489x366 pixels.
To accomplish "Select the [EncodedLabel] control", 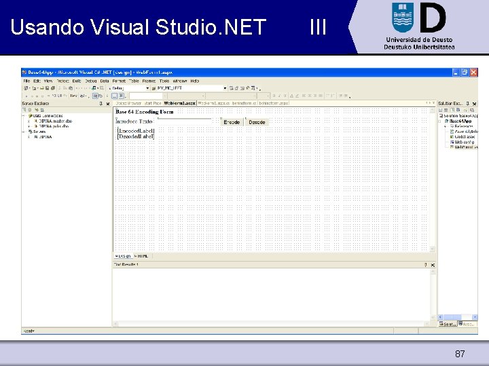I will click(136, 131).
